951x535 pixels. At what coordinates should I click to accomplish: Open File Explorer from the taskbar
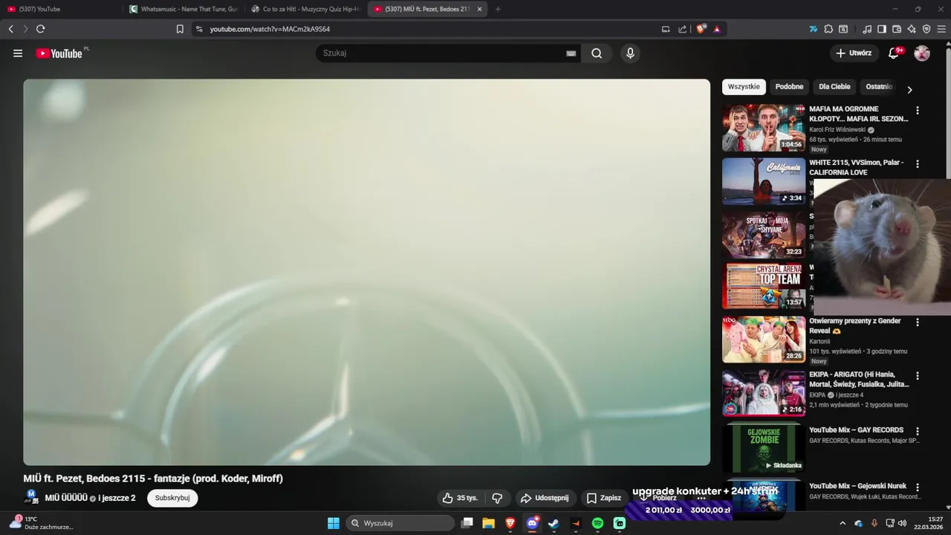(488, 523)
